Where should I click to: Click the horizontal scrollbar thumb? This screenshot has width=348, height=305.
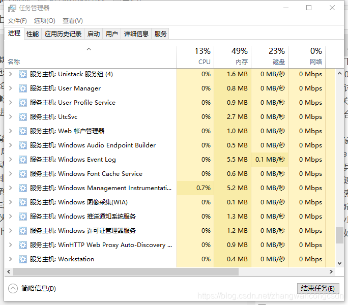click(x=126, y=272)
